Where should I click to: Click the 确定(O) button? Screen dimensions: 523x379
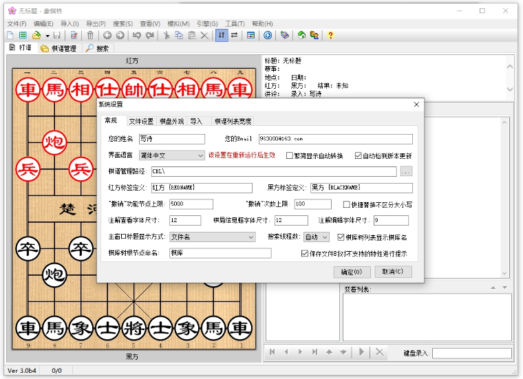coord(351,272)
